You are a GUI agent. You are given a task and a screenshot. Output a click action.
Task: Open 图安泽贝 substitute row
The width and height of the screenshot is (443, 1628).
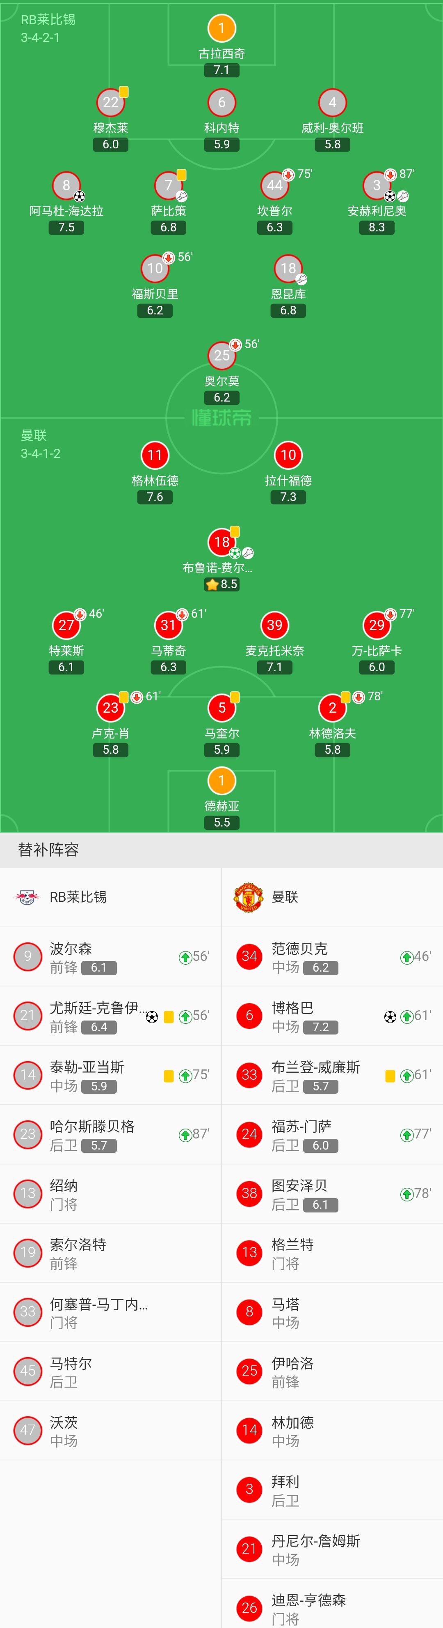(333, 1194)
